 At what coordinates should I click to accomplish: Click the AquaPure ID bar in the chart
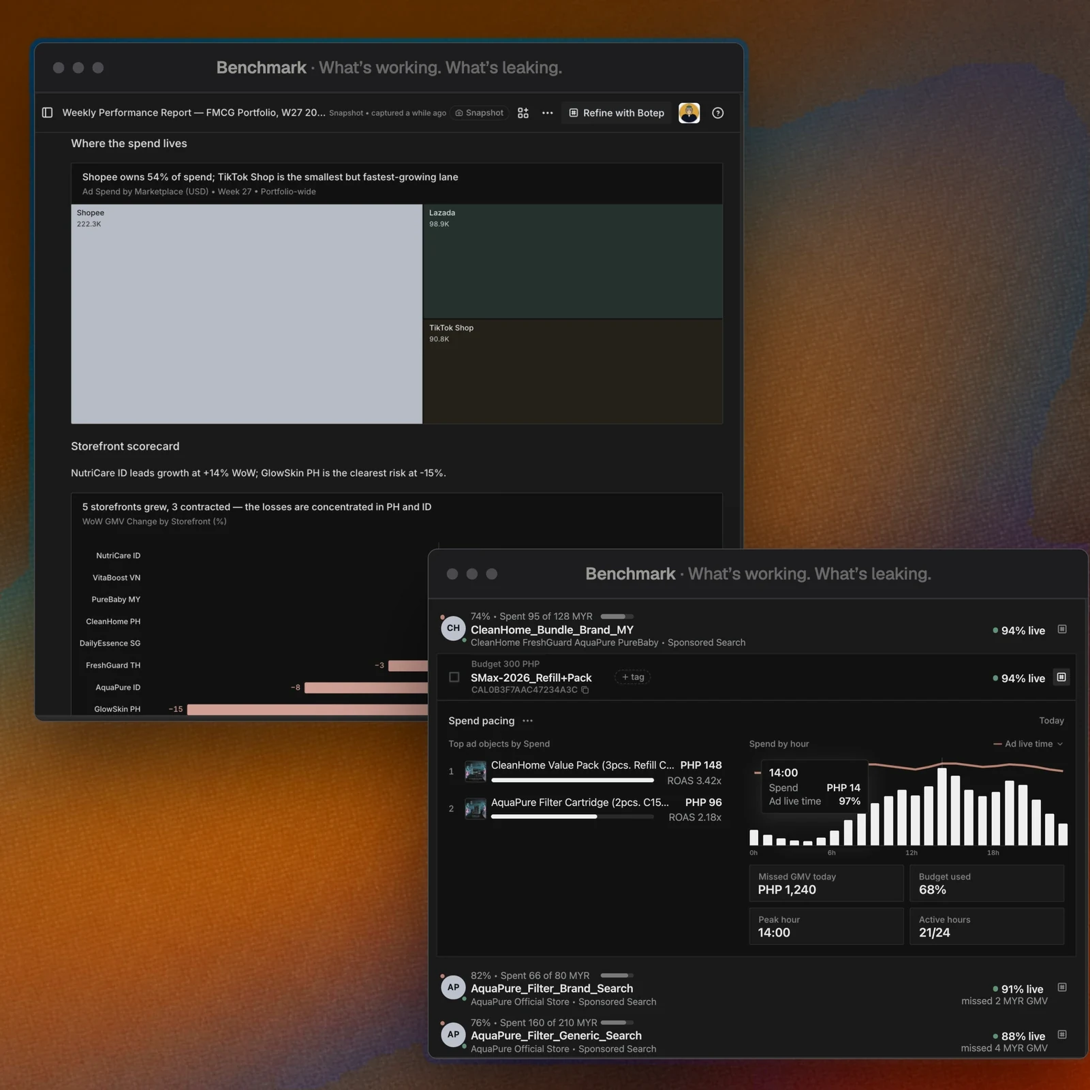click(367, 687)
